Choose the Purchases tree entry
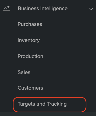Image resolution: width=96 pixels, height=116 pixels. coord(30,24)
